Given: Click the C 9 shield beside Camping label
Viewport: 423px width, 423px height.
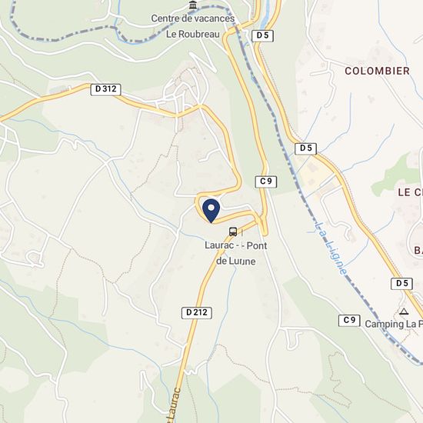Looking at the screenshot, I should pos(349,321).
